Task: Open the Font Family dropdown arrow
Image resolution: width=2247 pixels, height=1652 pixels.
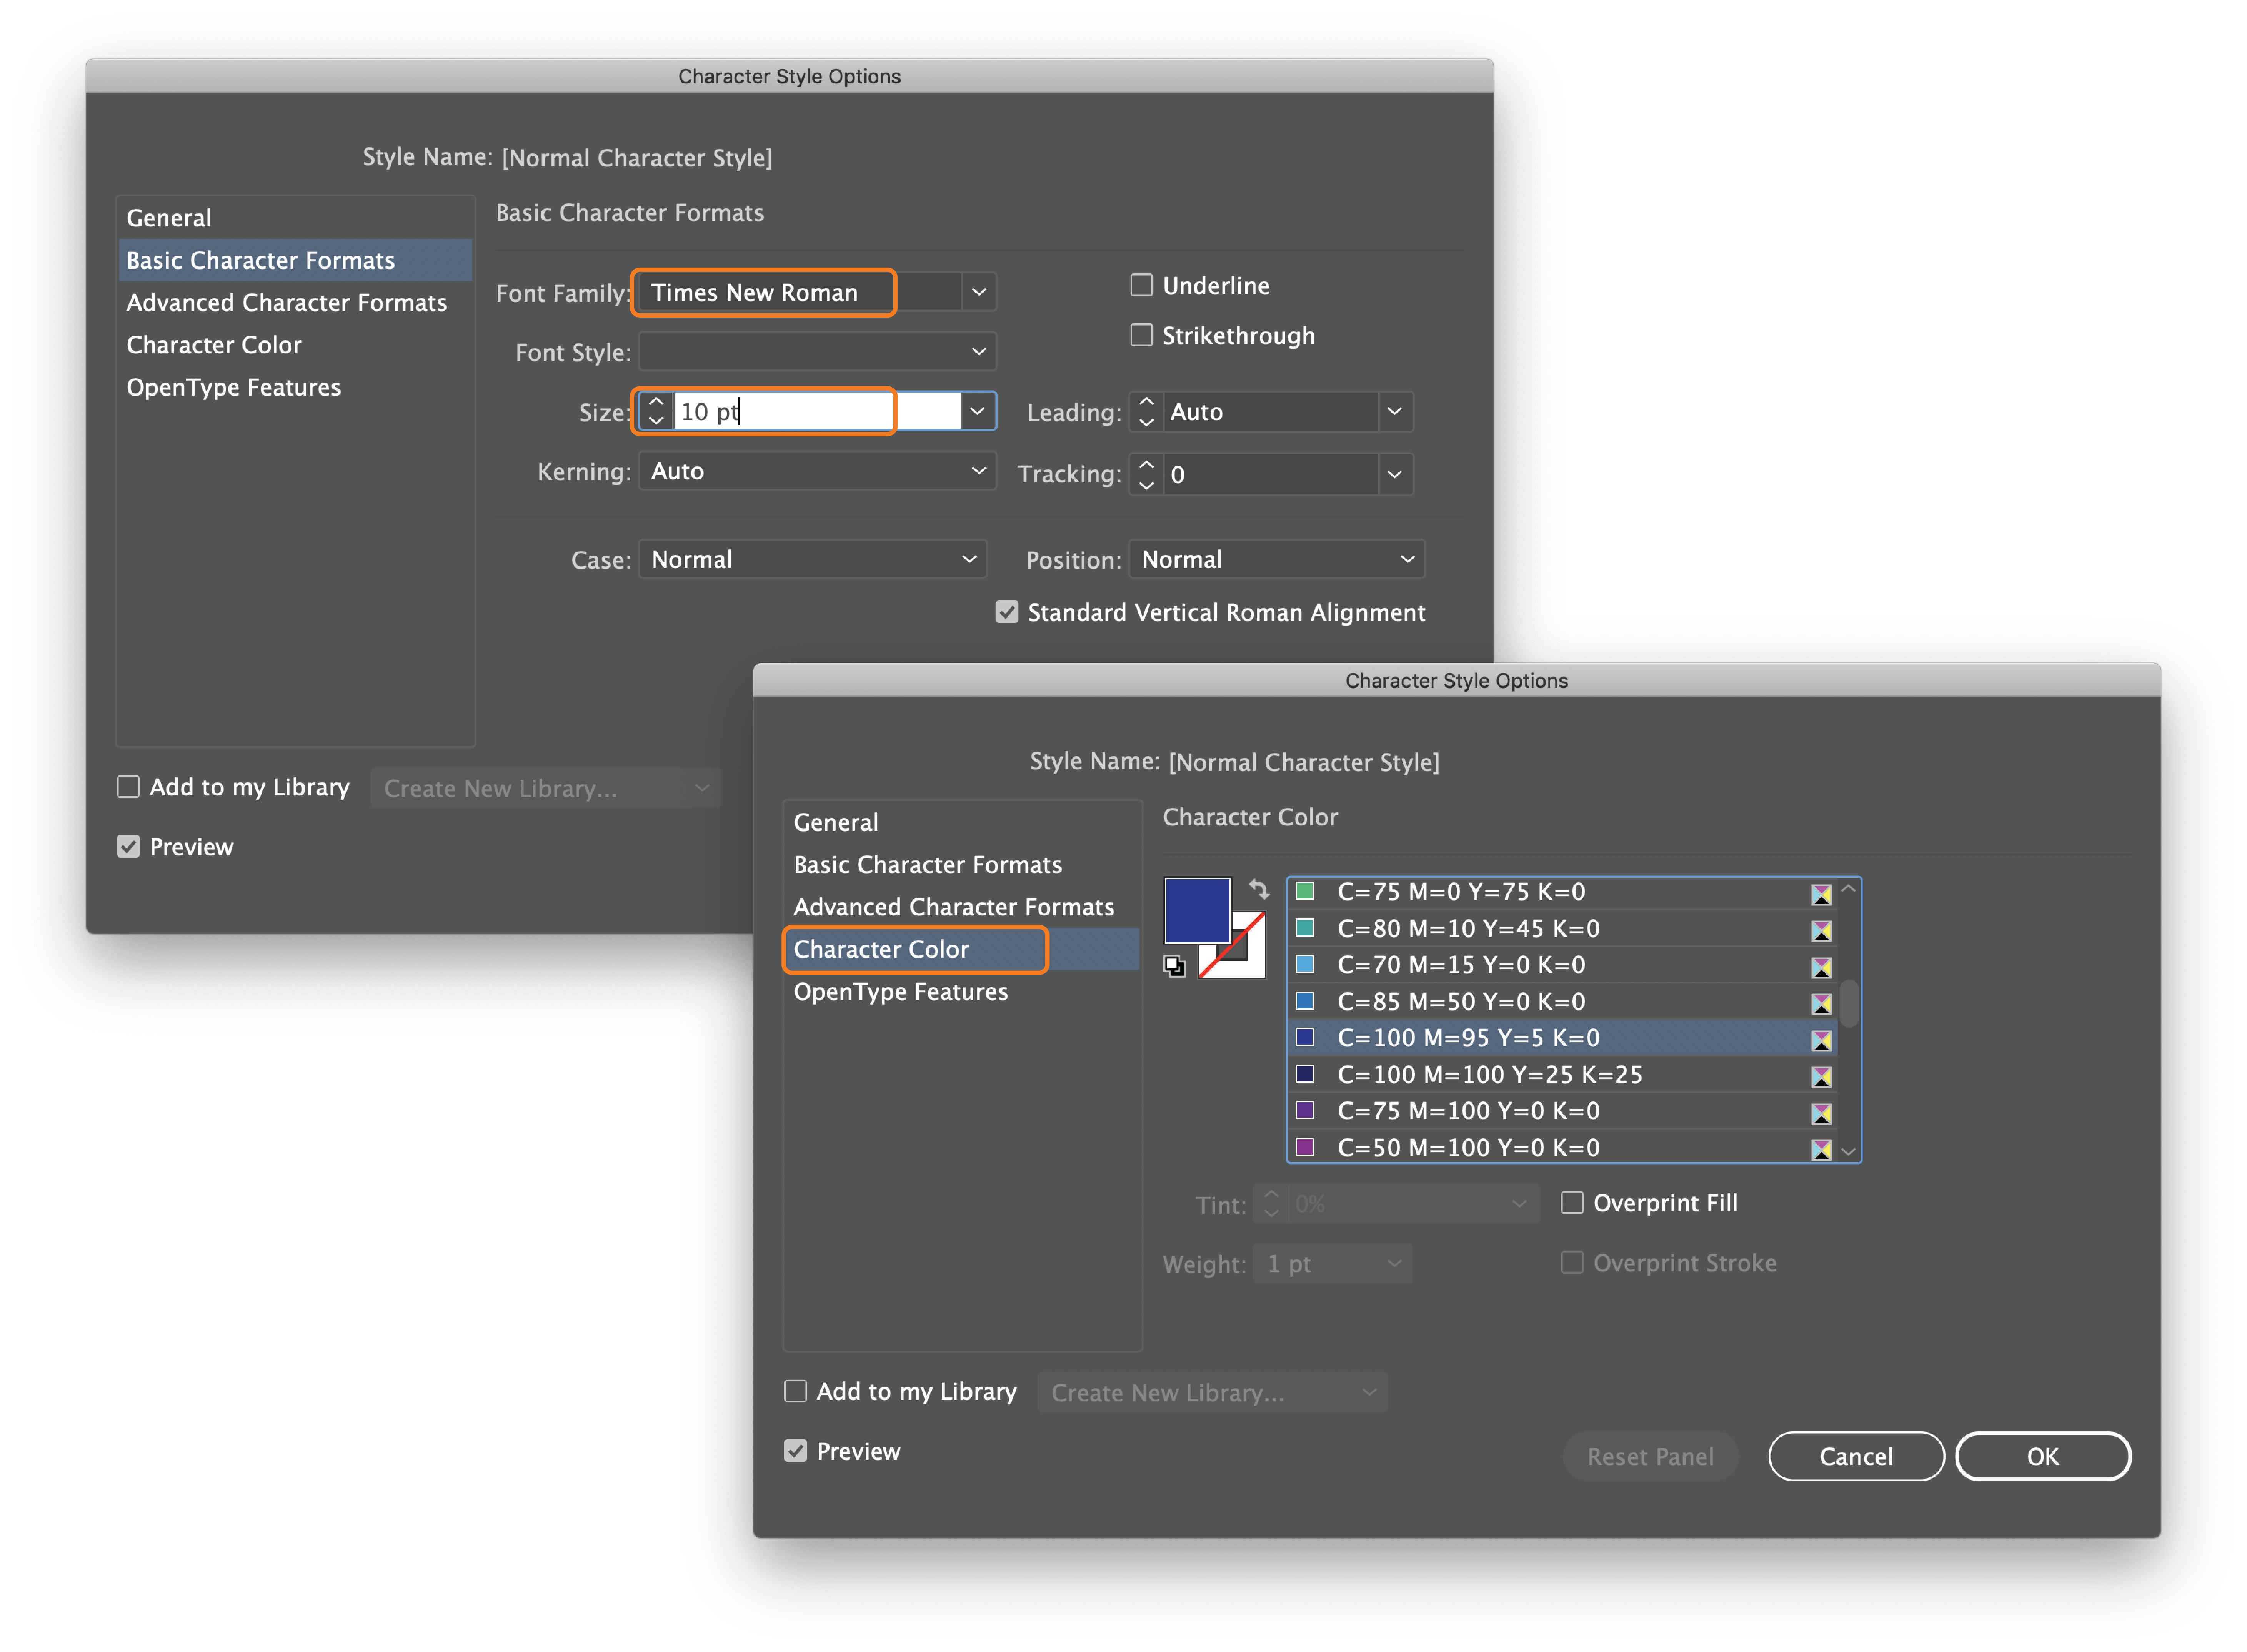Action: [979, 292]
